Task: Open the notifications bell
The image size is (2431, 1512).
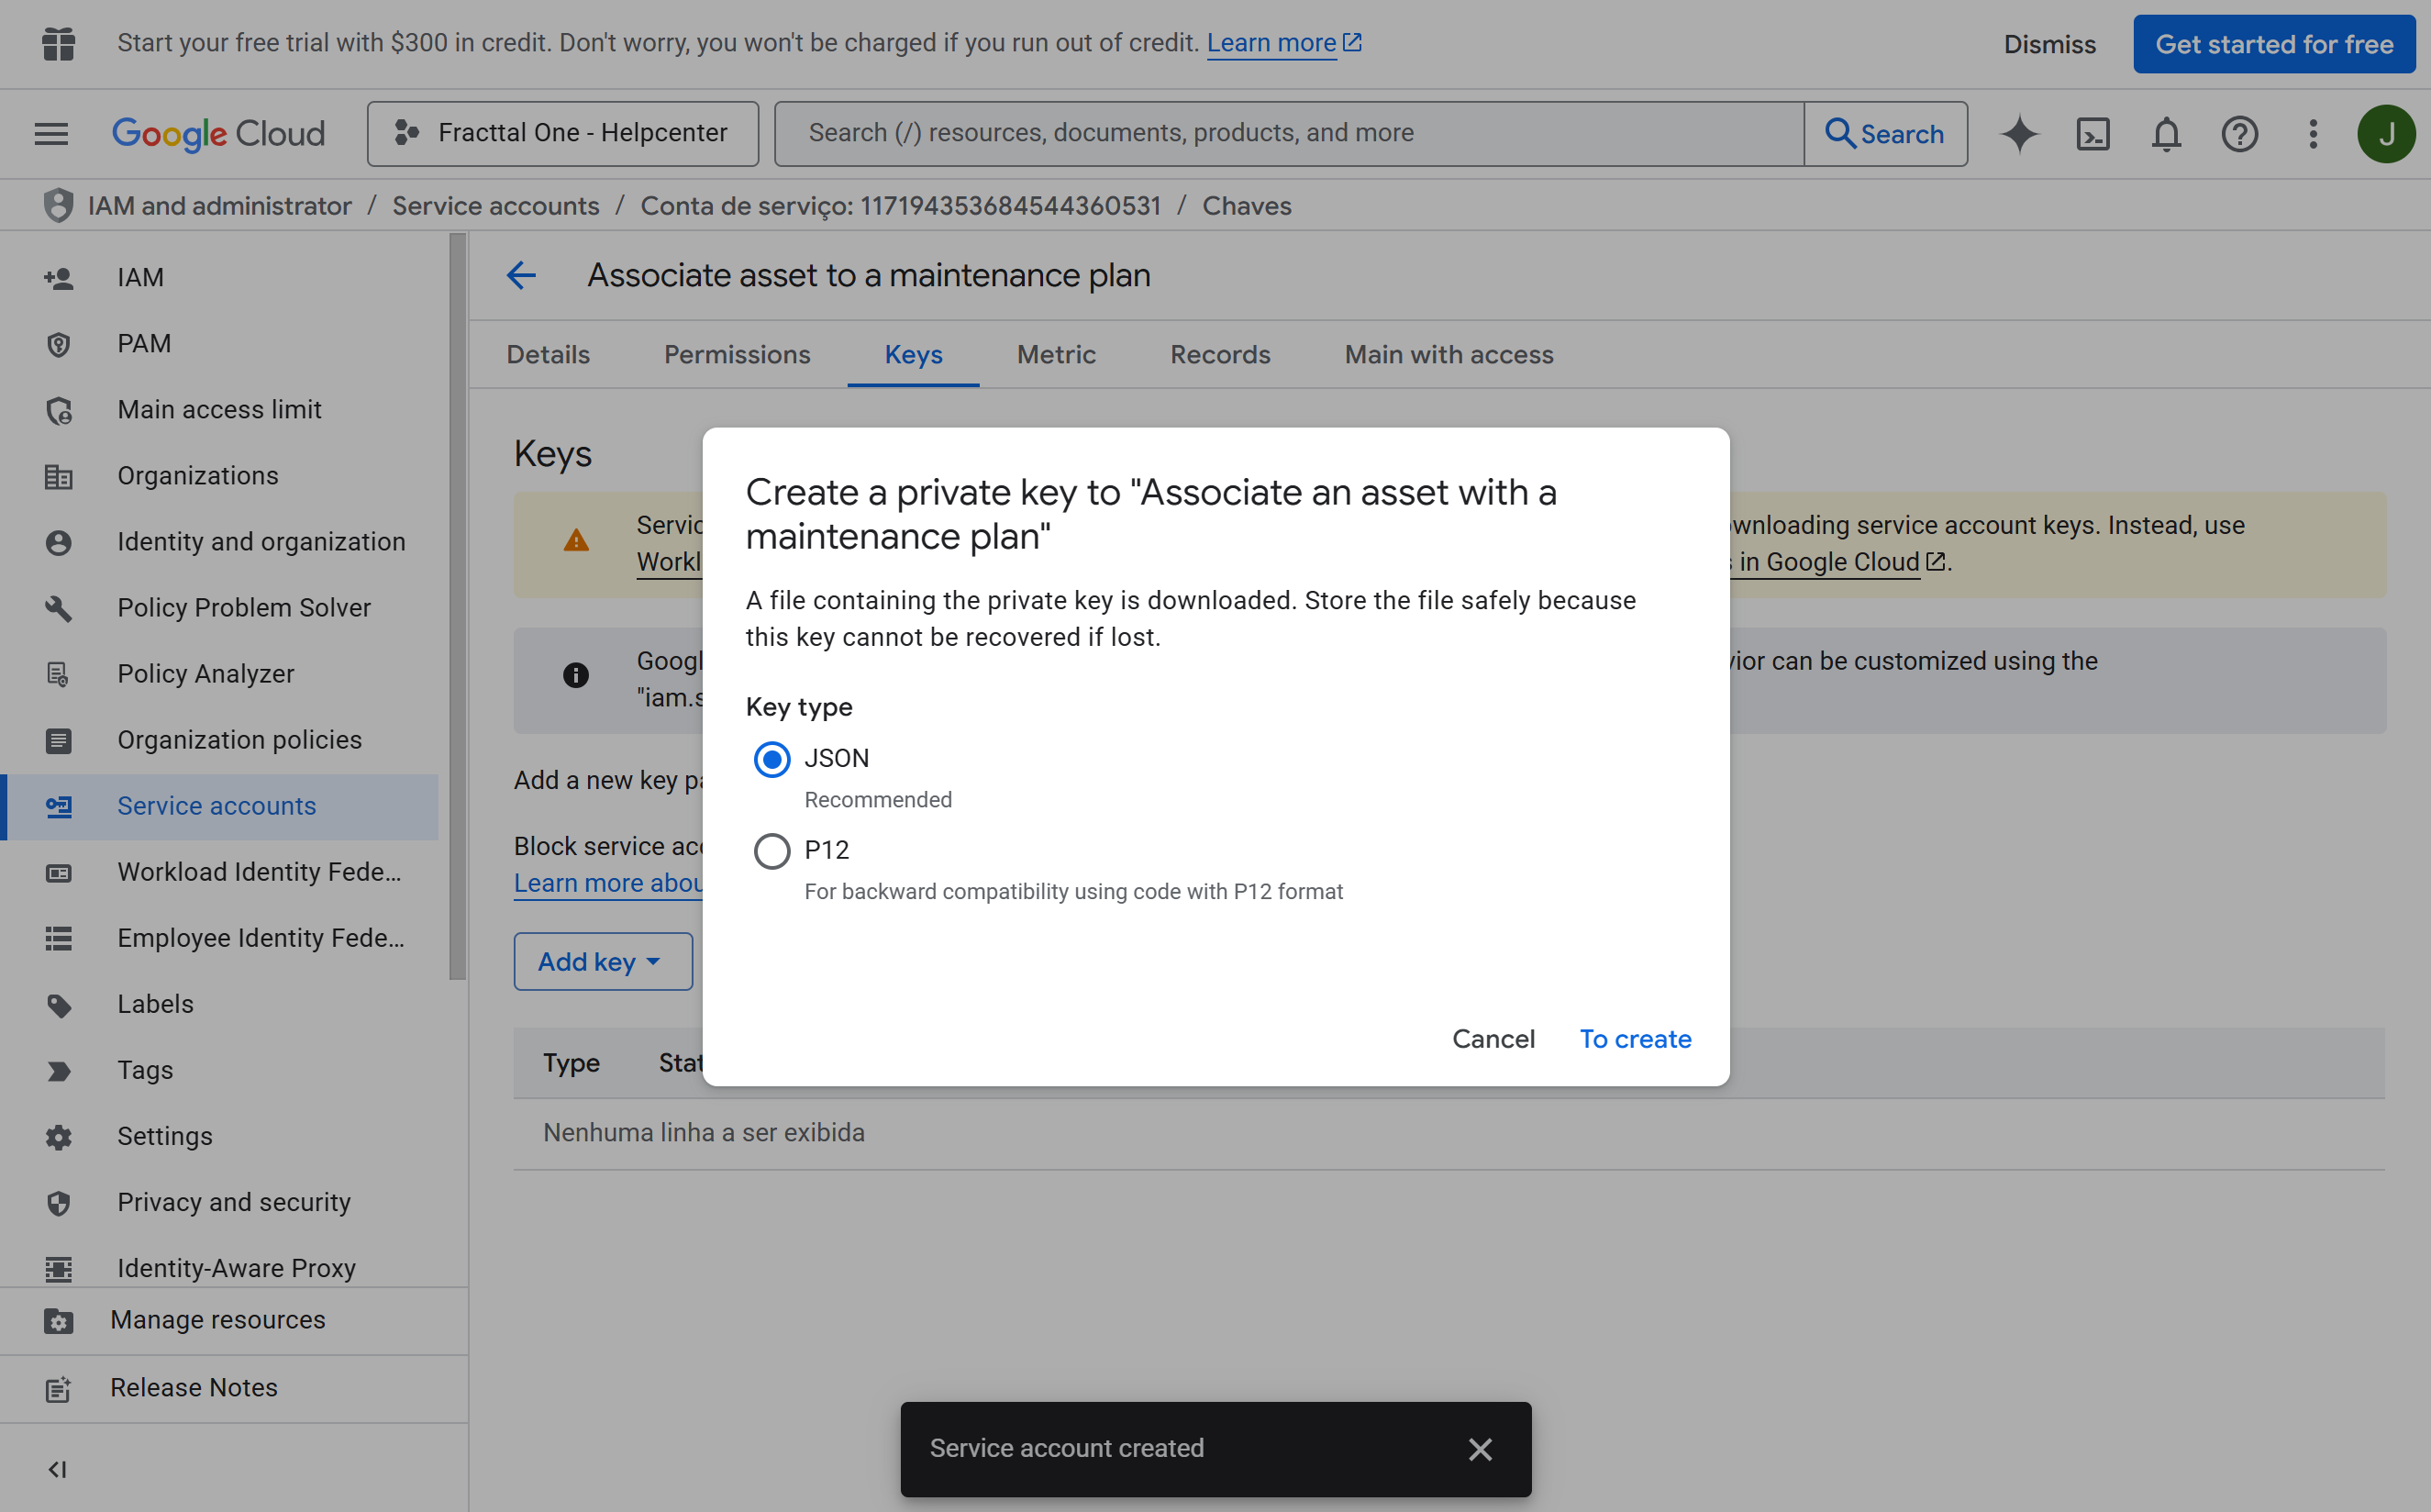Action: click(x=2166, y=134)
